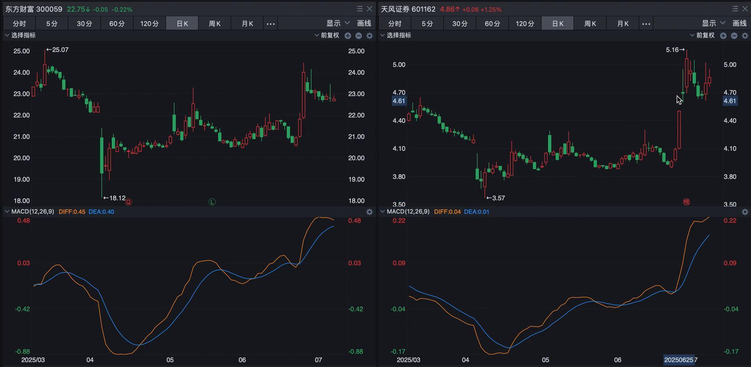The width and height of the screenshot is (751, 367).
Task: Open 前复权 dropdown in 东方财富 panel
Action: 327,35
